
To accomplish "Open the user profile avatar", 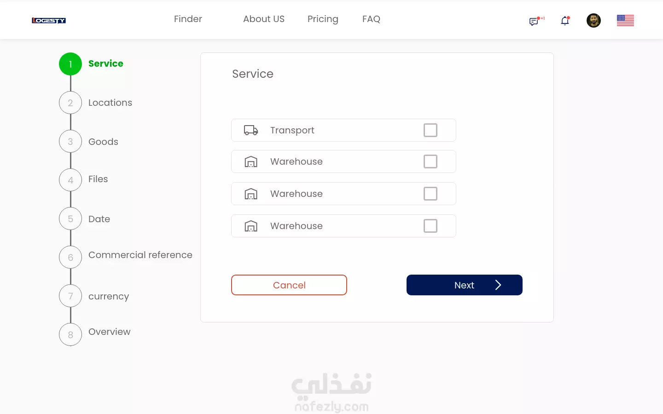I will coord(593,20).
